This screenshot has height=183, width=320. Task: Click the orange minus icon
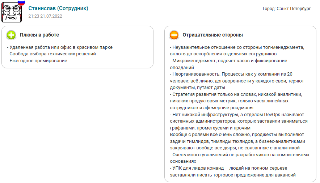click(x=174, y=35)
